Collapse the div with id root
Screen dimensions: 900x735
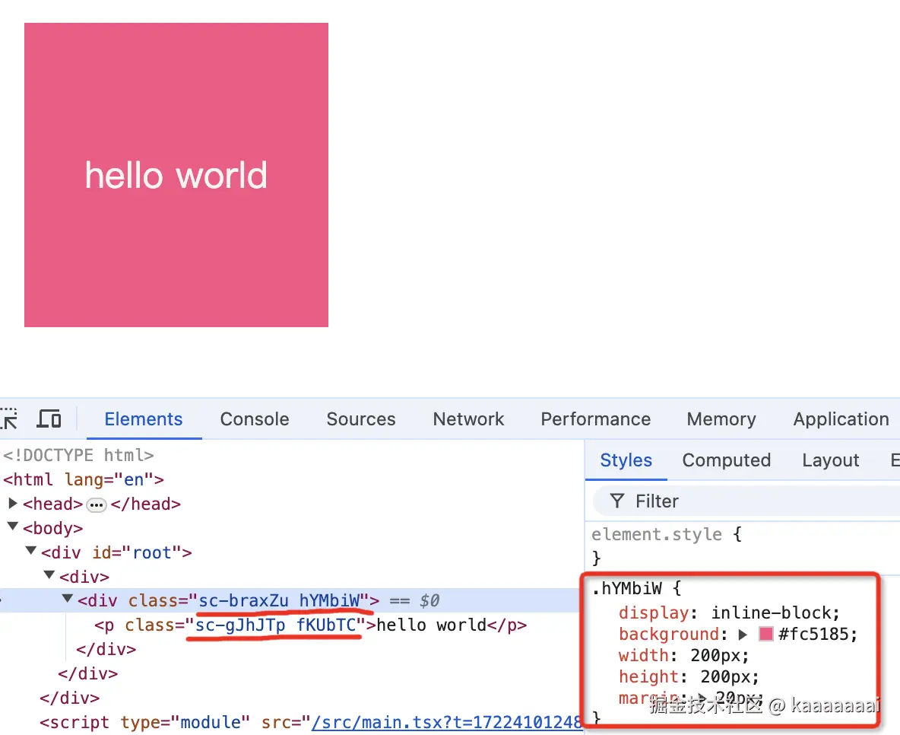pos(30,552)
